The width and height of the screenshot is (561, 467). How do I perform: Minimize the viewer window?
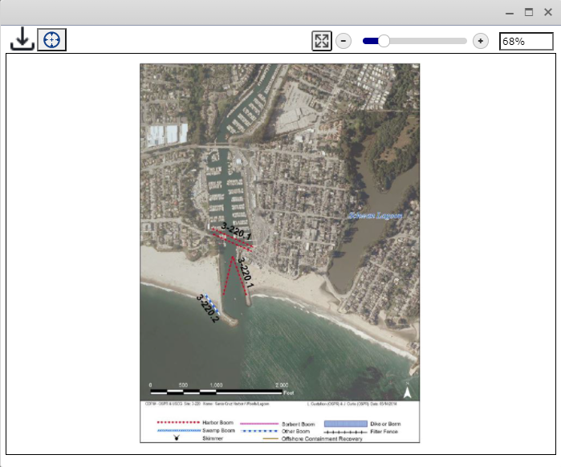(510, 13)
